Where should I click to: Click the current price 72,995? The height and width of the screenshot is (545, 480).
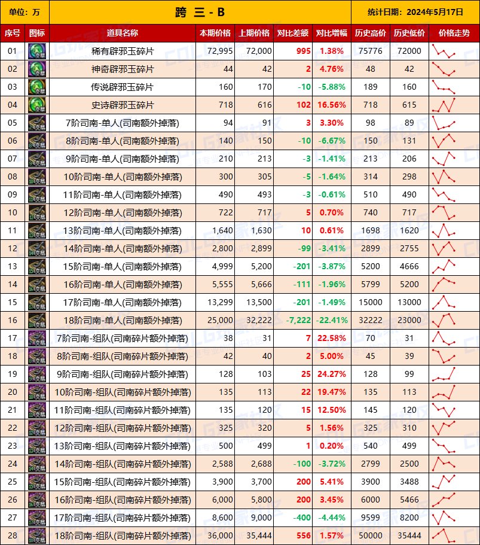coord(220,51)
